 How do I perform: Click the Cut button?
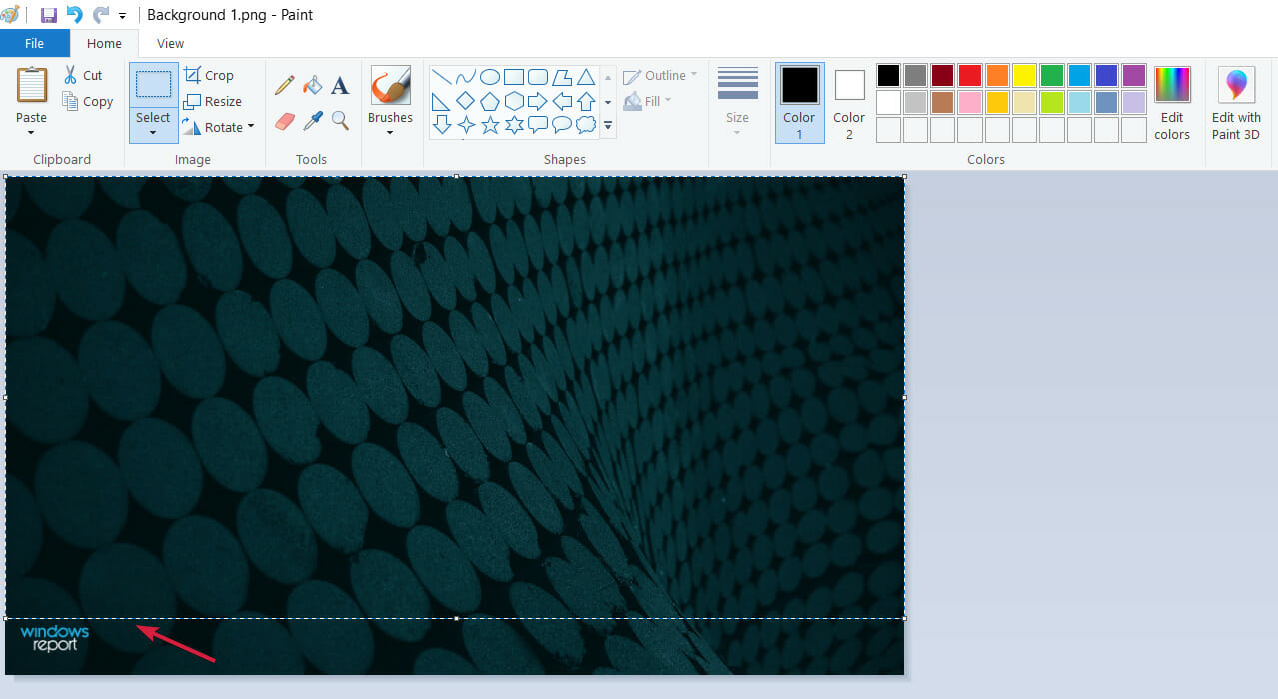coord(83,75)
